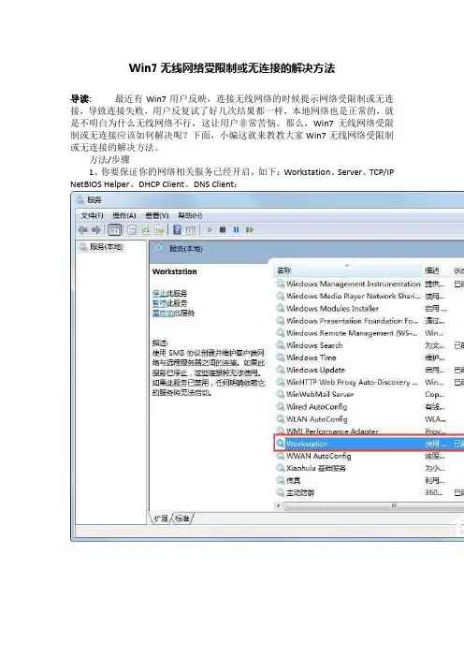Click the Refresh toolbar icon

point(146,229)
